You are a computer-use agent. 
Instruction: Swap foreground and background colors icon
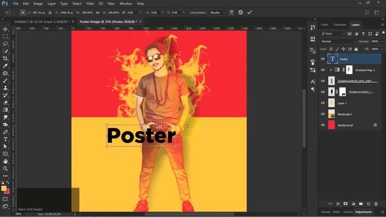8,183
